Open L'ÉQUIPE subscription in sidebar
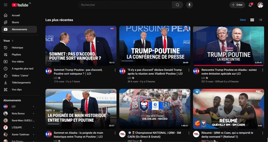 click(x=19, y=128)
